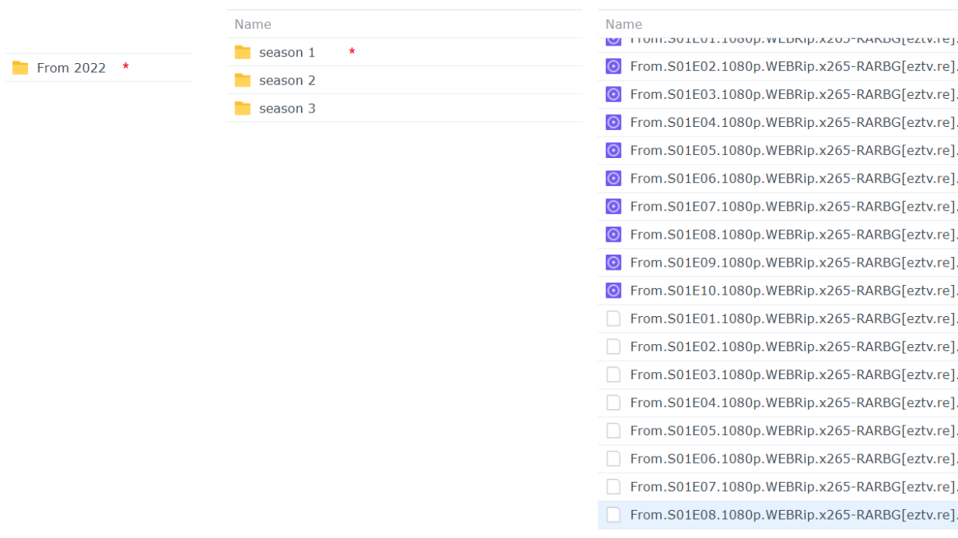958x538 pixels.
Task: Click purple video icon of From.S01E06 file
Action: (x=613, y=178)
